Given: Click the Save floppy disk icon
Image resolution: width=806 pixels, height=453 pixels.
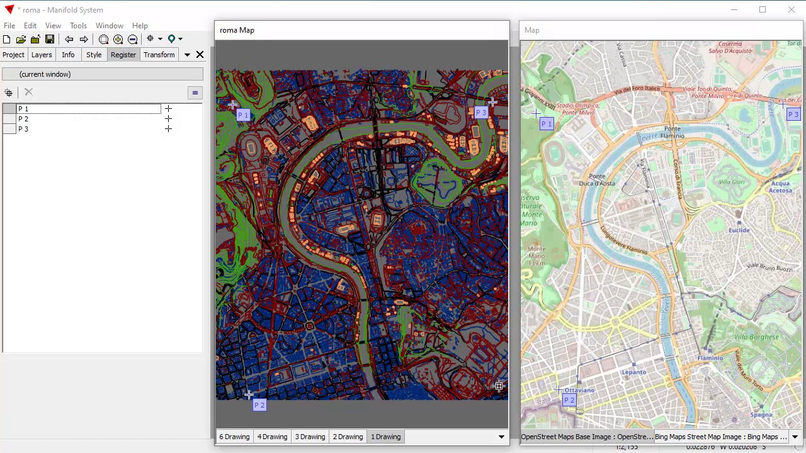Looking at the screenshot, I should click(50, 39).
